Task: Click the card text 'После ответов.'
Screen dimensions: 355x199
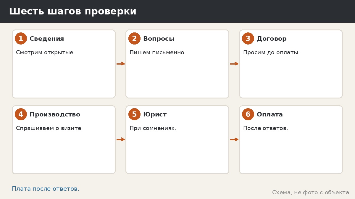Action: (x=266, y=128)
